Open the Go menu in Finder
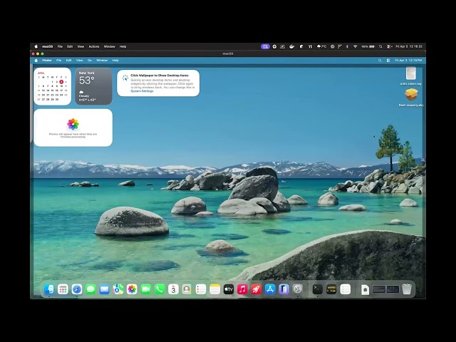This screenshot has width=456, height=342. (x=90, y=60)
